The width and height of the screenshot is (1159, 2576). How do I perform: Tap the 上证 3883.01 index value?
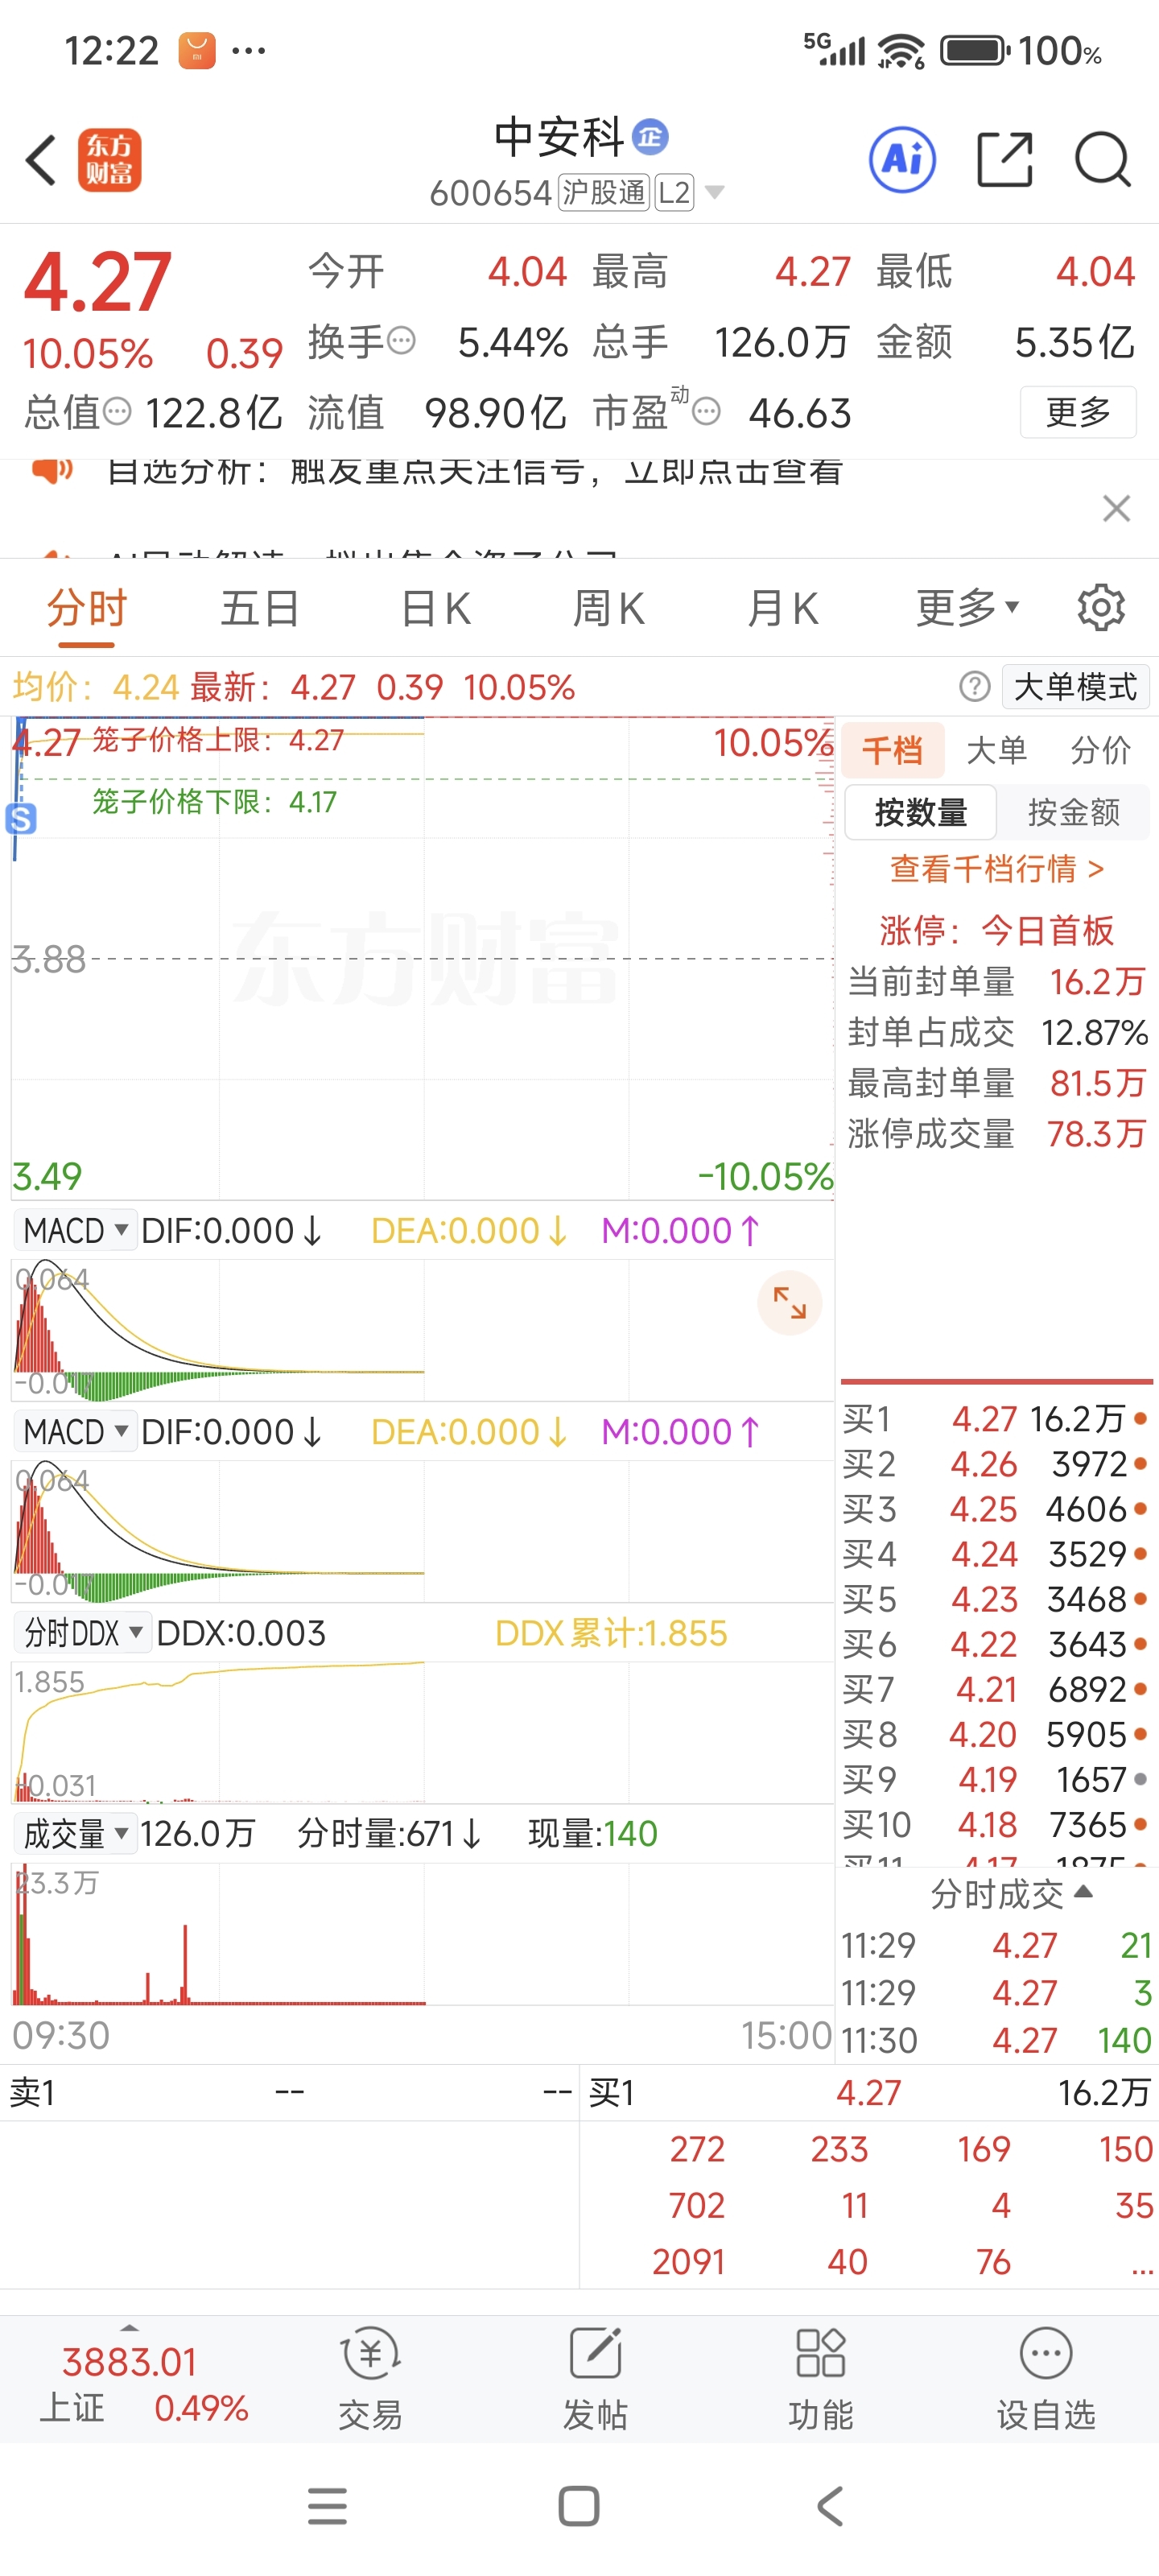129,2361
